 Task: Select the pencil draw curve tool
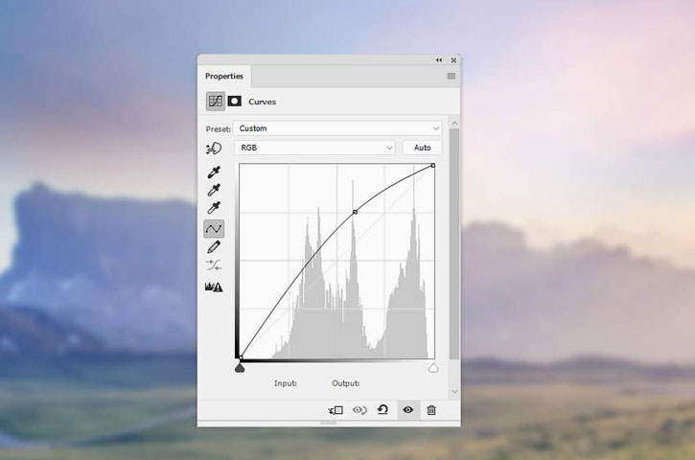[x=214, y=247]
